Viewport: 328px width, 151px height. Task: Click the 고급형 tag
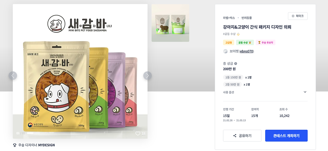tap(229, 42)
